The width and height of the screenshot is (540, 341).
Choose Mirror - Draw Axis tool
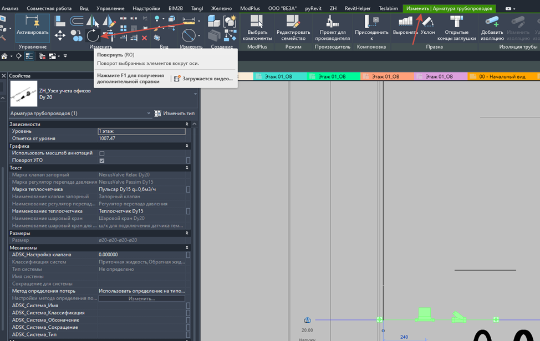[109, 21]
